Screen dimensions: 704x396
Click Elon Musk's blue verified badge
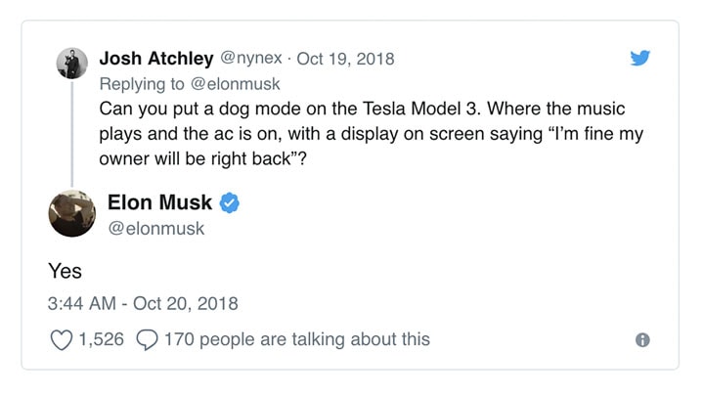tap(231, 203)
